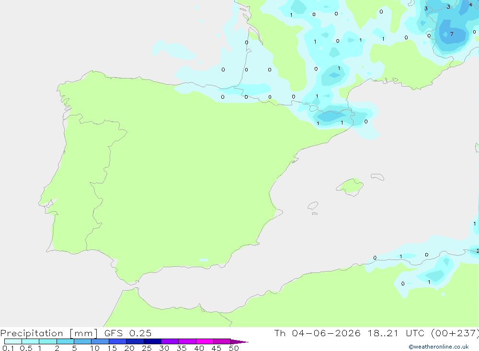This screenshot has width=479, height=351.
Task: Click the legend label '25'
Action: point(147,348)
